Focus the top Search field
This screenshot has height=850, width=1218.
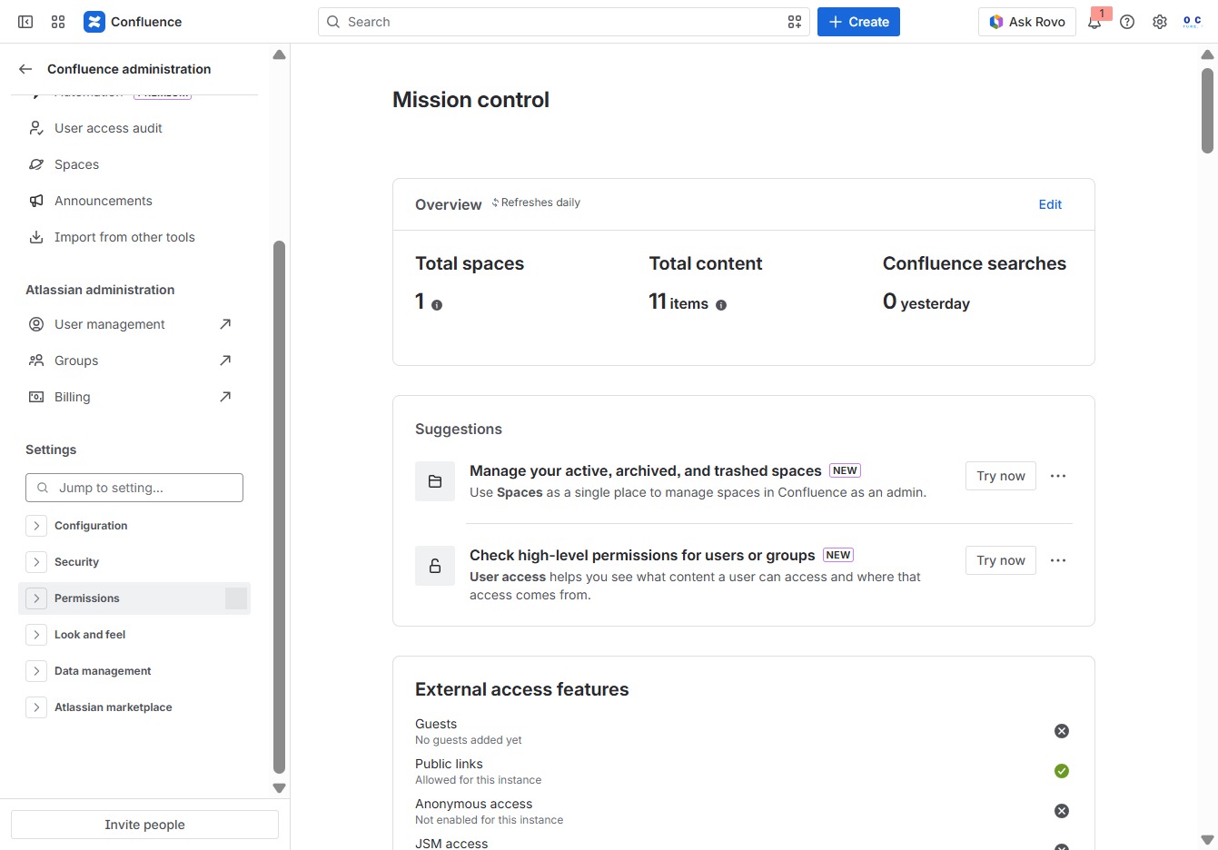[564, 22]
